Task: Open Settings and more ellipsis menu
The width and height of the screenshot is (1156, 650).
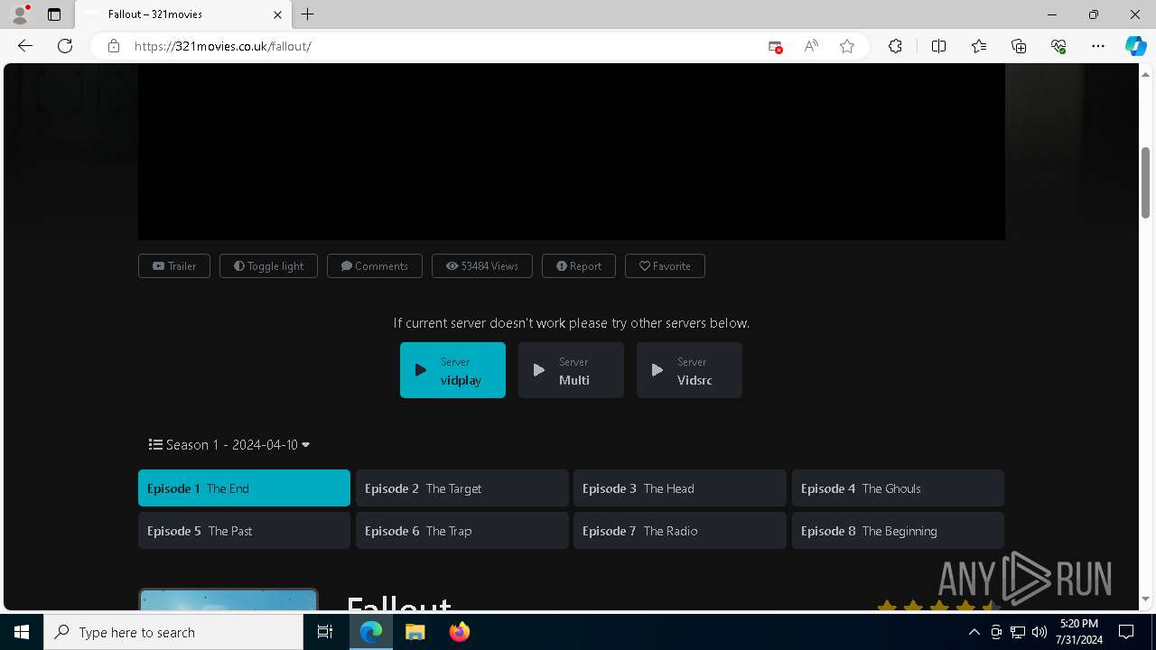Action: click(1098, 46)
